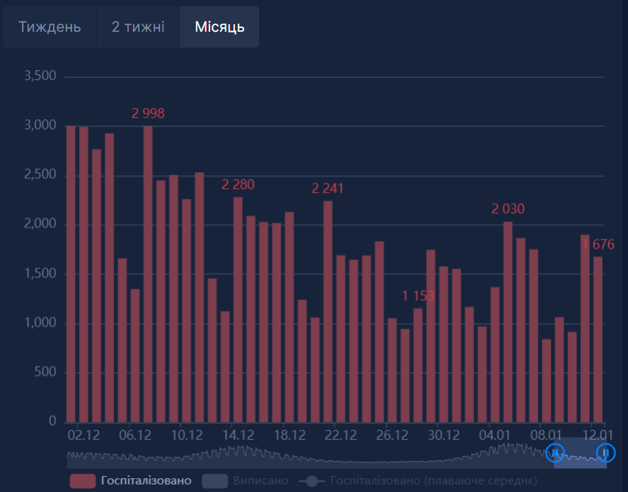Click the bar labeled 2 241
The width and height of the screenshot is (628, 492).
point(328,311)
